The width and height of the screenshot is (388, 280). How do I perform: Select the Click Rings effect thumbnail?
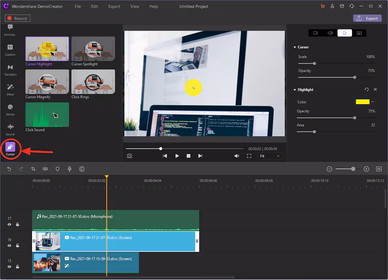93,81
